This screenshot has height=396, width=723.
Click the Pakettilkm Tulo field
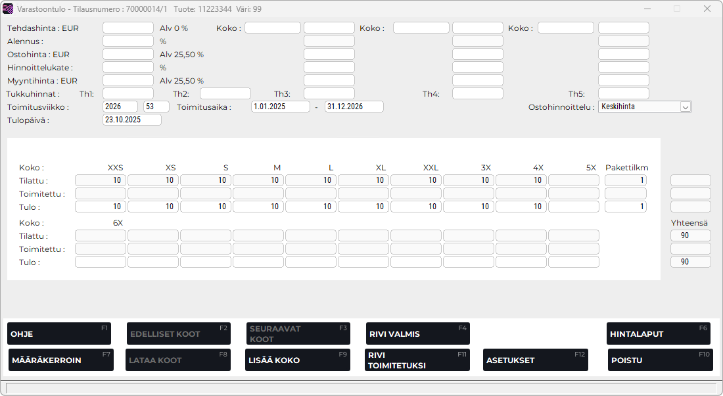(x=625, y=207)
